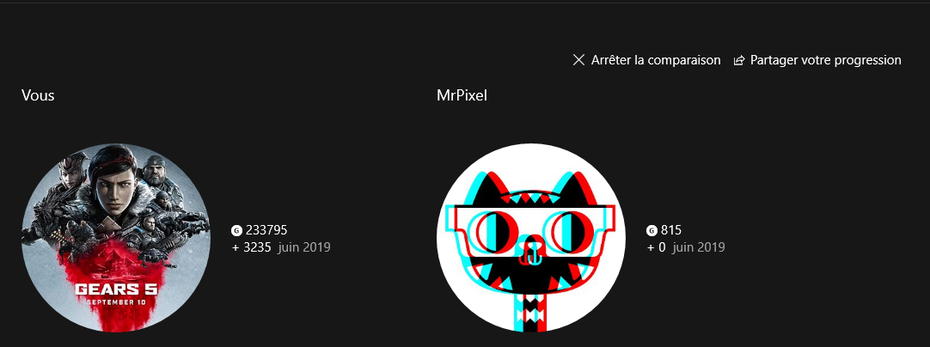Viewport: 930px width, 347px height.
Task: Click the gamerscore G icon next to 233795
Action: [x=236, y=231]
